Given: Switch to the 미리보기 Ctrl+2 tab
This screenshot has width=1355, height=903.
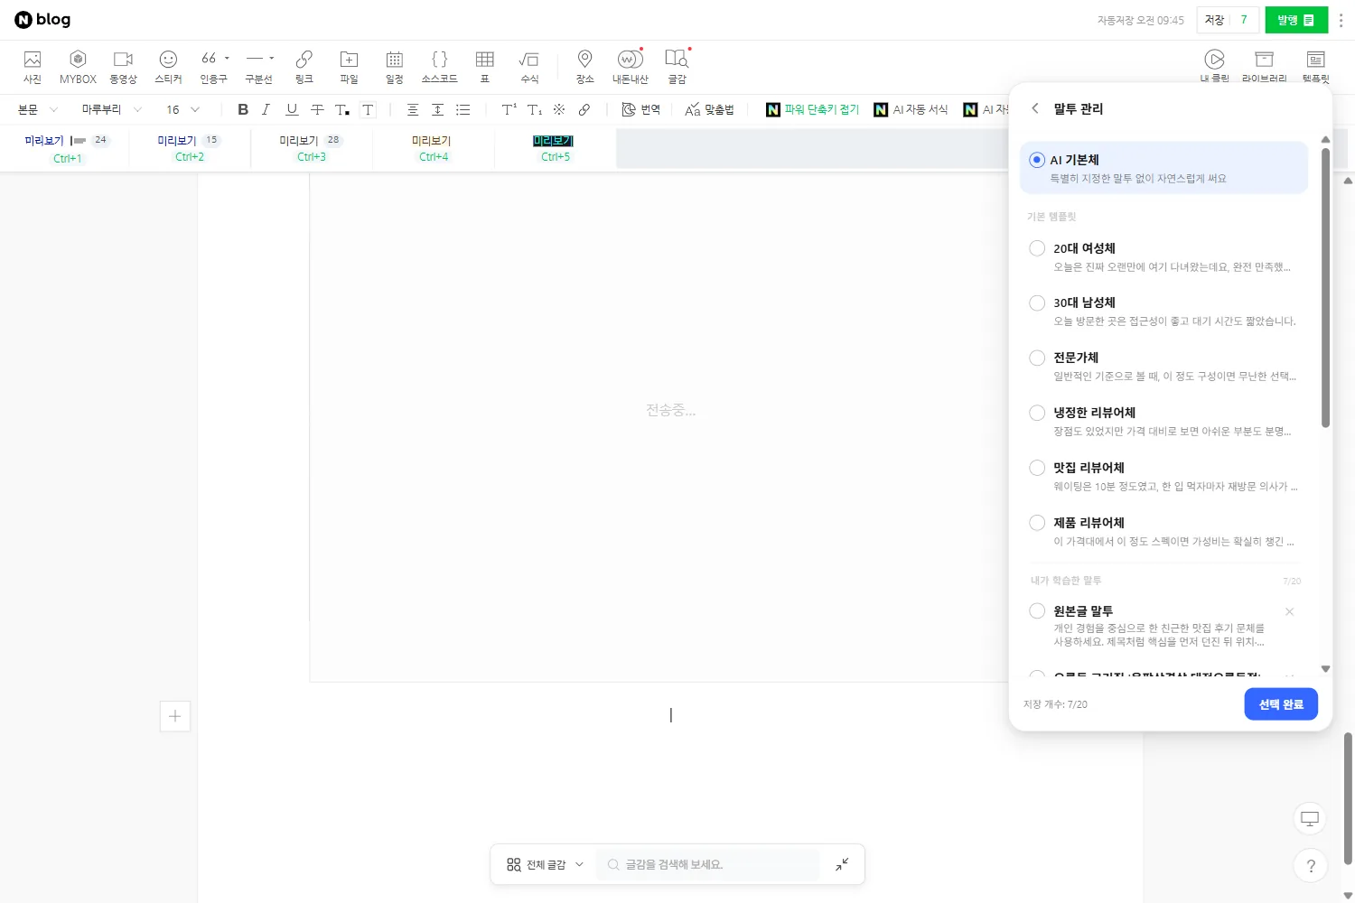Looking at the screenshot, I should pyautogui.click(x=190, y=149).
